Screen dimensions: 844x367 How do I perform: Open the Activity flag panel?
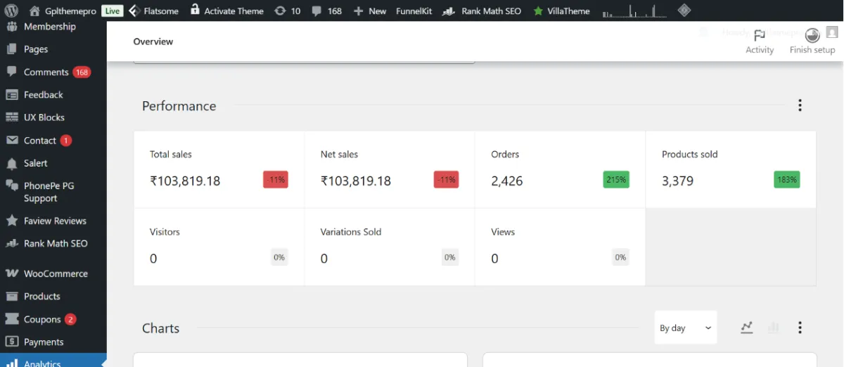pyautogui.click(x=760, y=41)
